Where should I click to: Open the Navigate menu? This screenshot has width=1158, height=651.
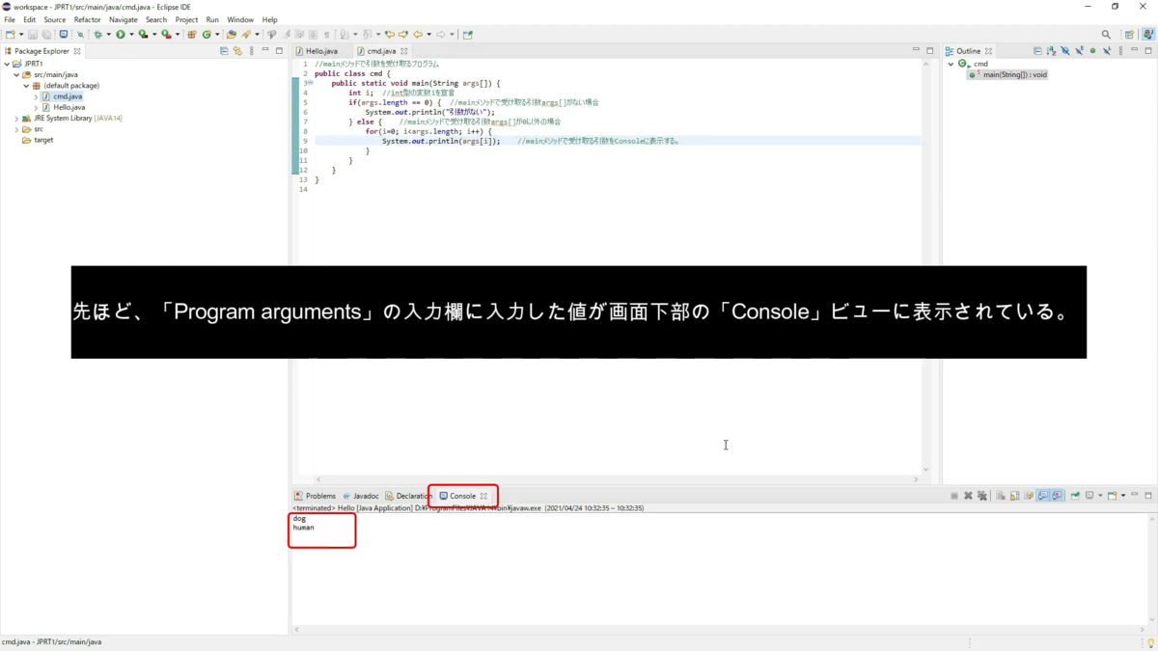click(x=124, y=19)
